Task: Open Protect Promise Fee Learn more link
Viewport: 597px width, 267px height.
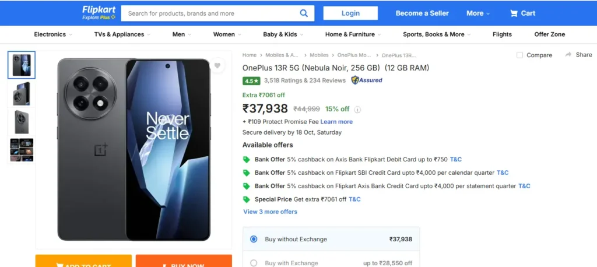Action: click(x=336, y=122)
